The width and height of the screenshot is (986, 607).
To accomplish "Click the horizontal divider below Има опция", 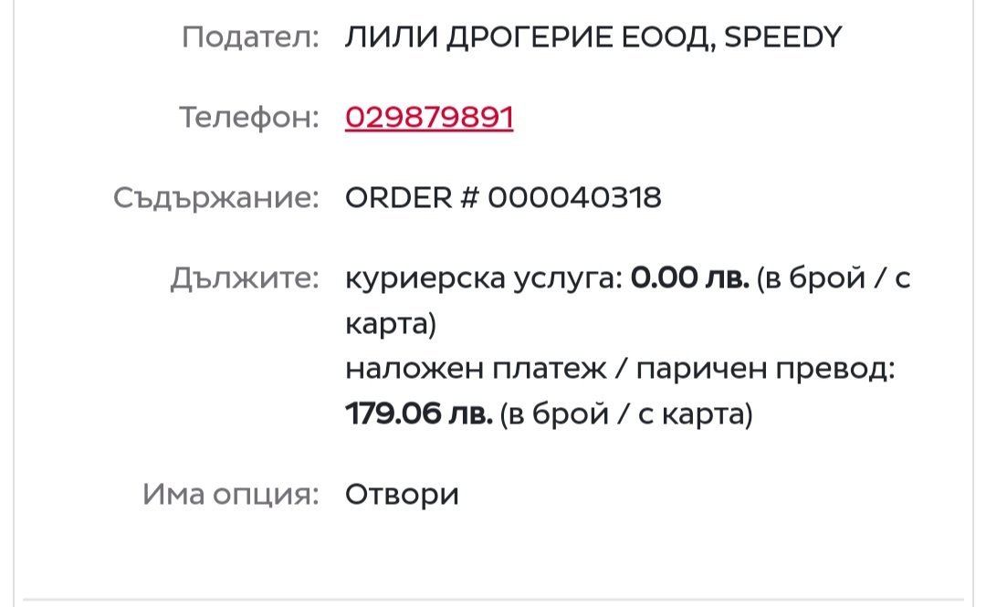I will (493, 600).
